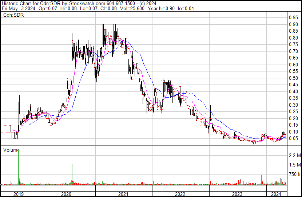
Task: Click the '1.5 M' volume axis label
Action: (x=295, y=165)
